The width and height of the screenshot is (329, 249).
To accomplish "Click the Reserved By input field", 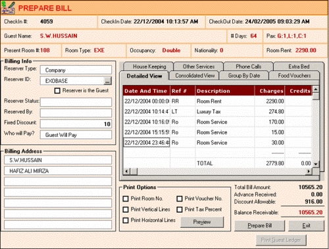I will click(x=76, y=113).
